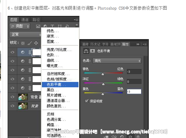Viewport: 186px width, 138px height.
Task: Switch to the 历史记 tab
Action: [95, 44]
